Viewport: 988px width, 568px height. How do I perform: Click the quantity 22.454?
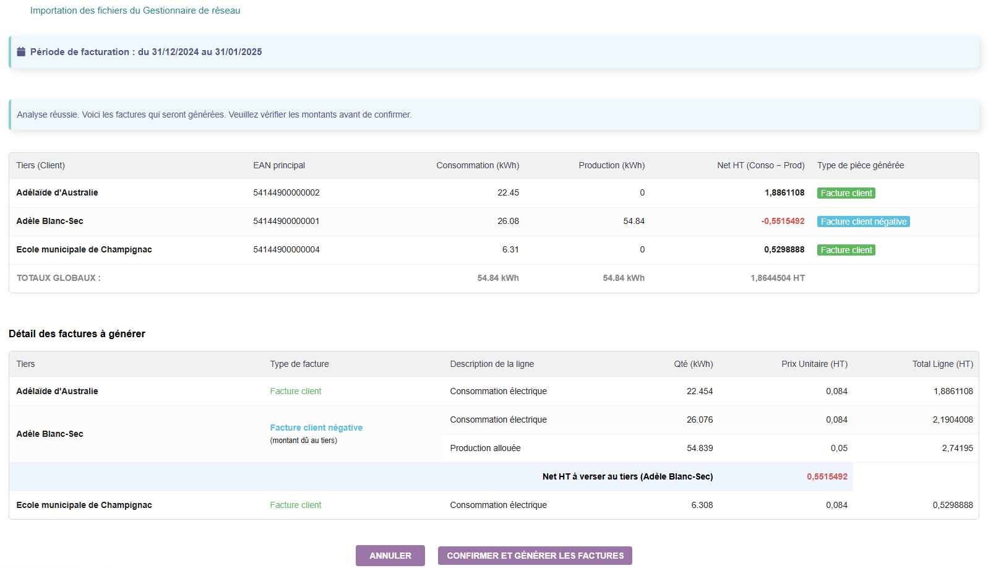[x=700, y=391]
